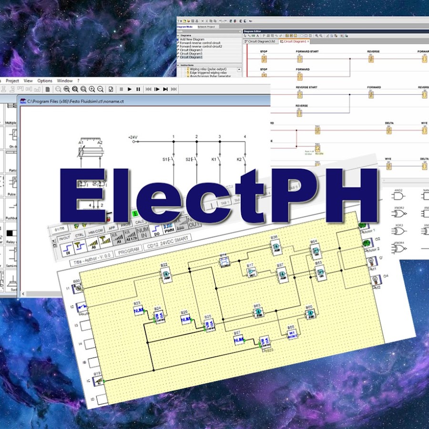Close the Circuit Diagram1 editor tab
The width and height of the screenshot is (429, 429).
coord(308,41)
